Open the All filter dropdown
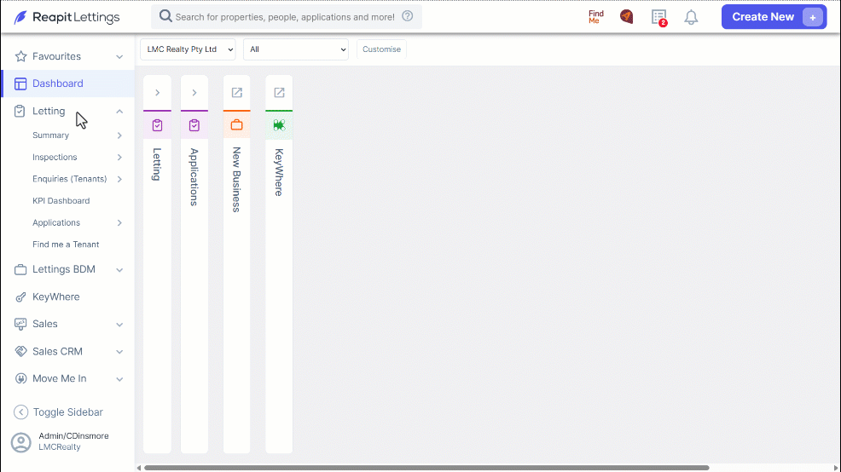This screenshot has height=472, width=841. (296, 49)
